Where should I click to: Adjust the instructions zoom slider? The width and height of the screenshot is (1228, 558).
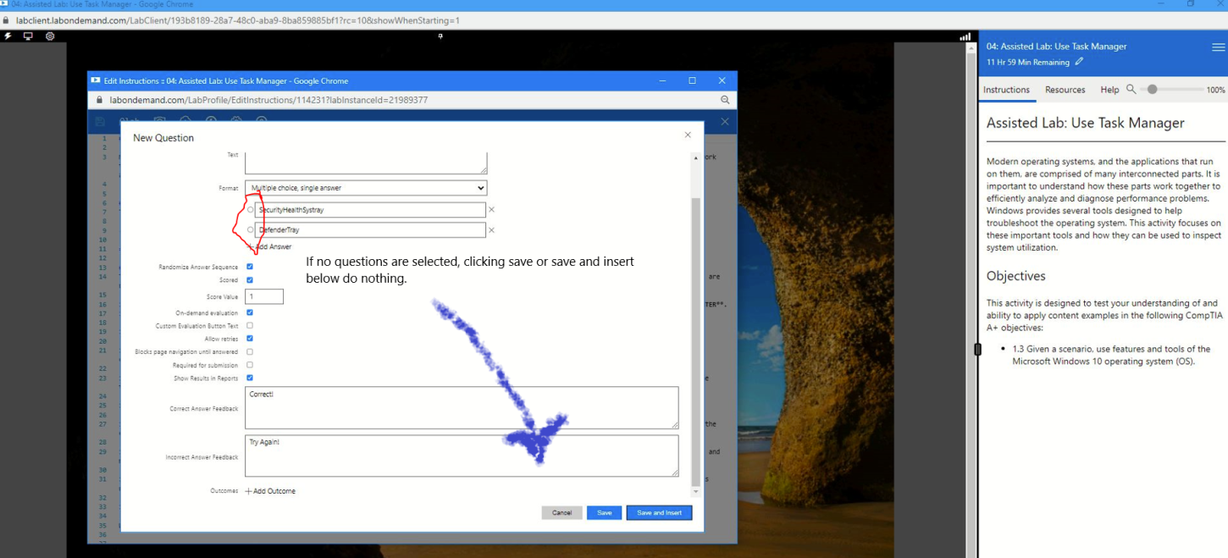click(x=1153, y=89)
